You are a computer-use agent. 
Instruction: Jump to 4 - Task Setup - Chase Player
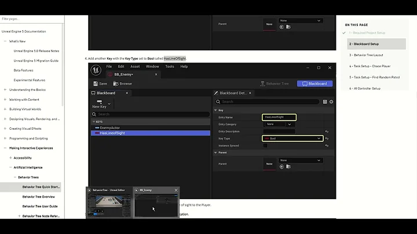pos(370,66)
